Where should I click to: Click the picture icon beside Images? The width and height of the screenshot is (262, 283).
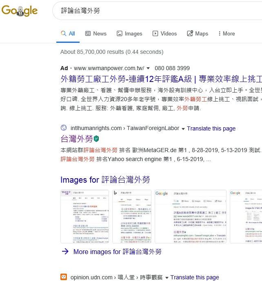point(120,33)
